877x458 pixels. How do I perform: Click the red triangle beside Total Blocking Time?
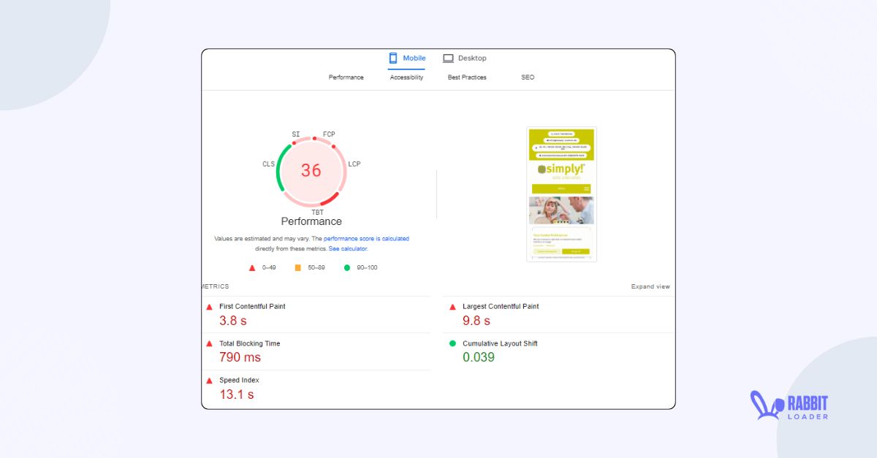[209, 343]
